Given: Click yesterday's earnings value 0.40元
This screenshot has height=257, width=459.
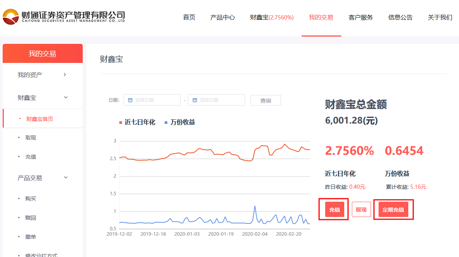Looking at the screenshot, I should point(357,187).
